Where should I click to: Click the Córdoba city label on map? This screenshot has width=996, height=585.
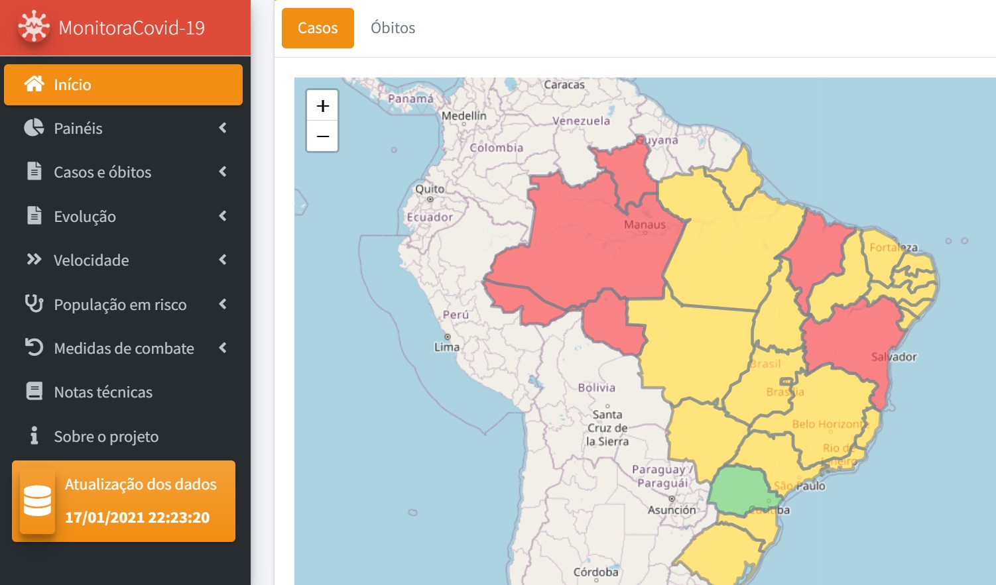(595, 572)
